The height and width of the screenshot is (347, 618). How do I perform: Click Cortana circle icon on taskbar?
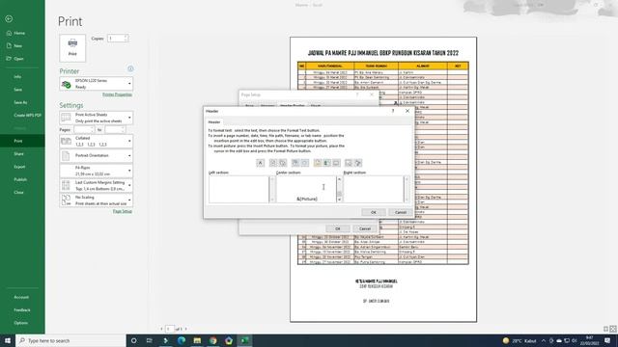[133, 340]
